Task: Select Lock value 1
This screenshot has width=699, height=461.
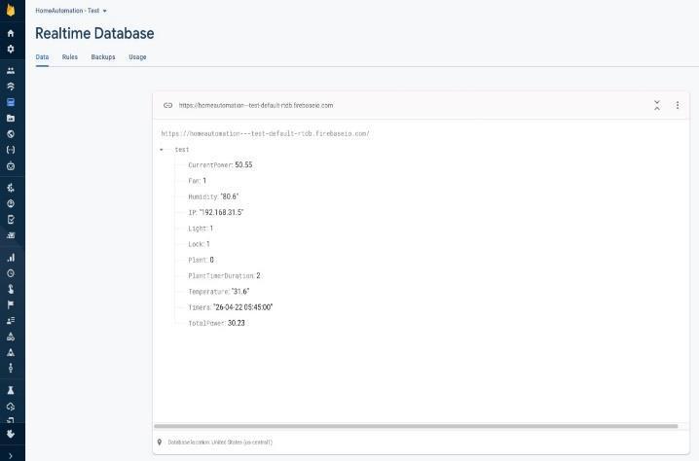Action: coord(207,244)
